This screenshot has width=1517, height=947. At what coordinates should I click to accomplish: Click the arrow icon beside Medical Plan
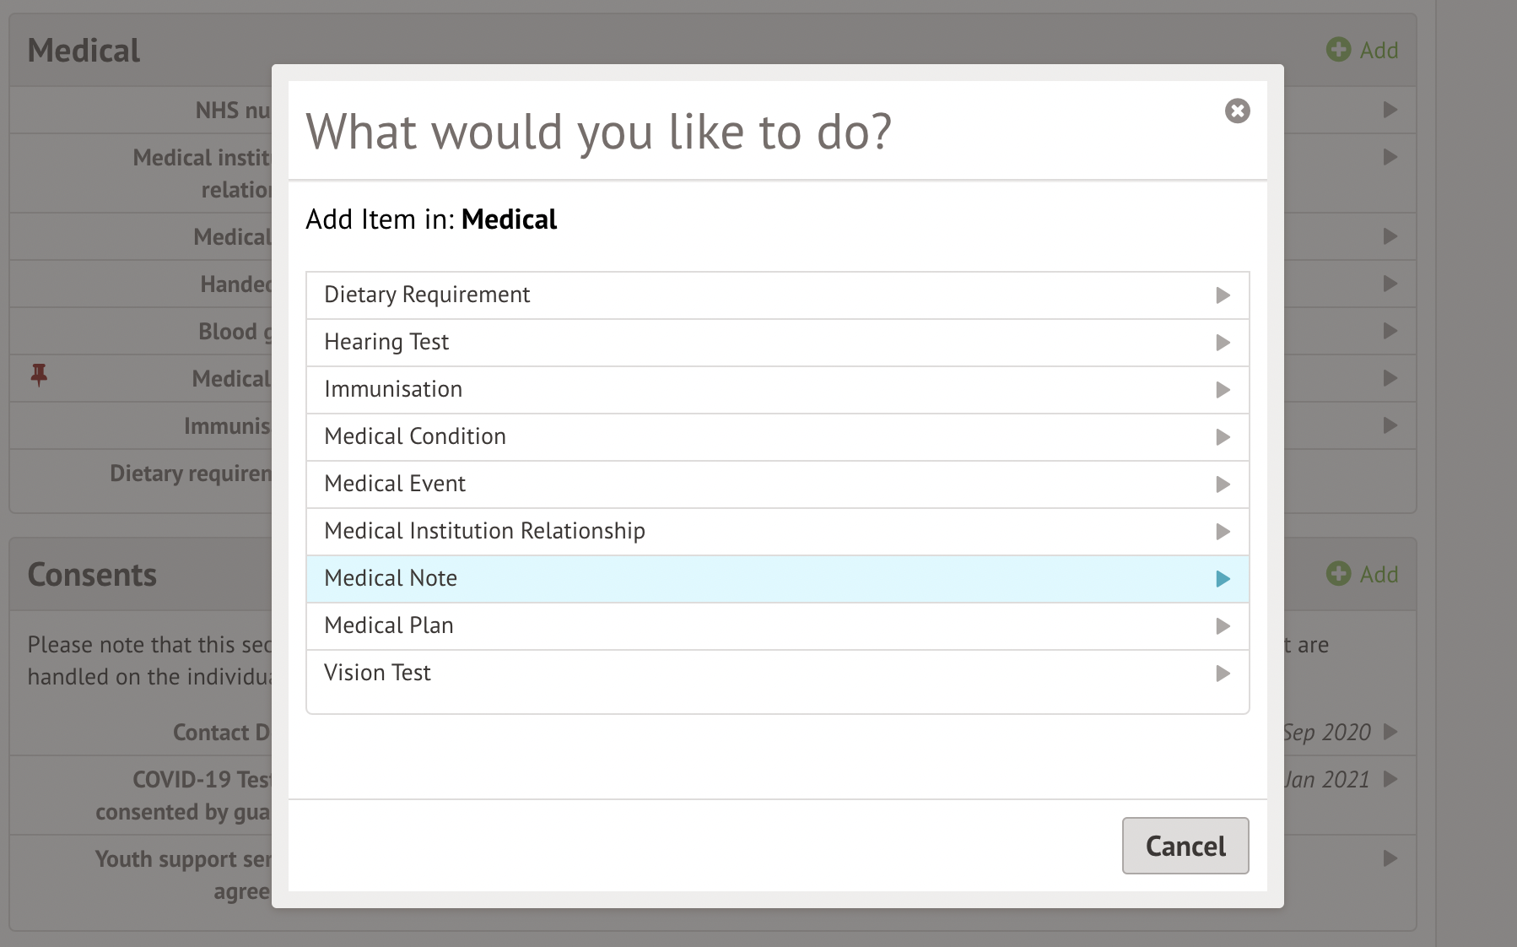tap(1223, 626)
